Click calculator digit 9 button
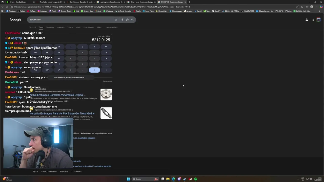Screen dimensions: 324x182 (94, 52)
